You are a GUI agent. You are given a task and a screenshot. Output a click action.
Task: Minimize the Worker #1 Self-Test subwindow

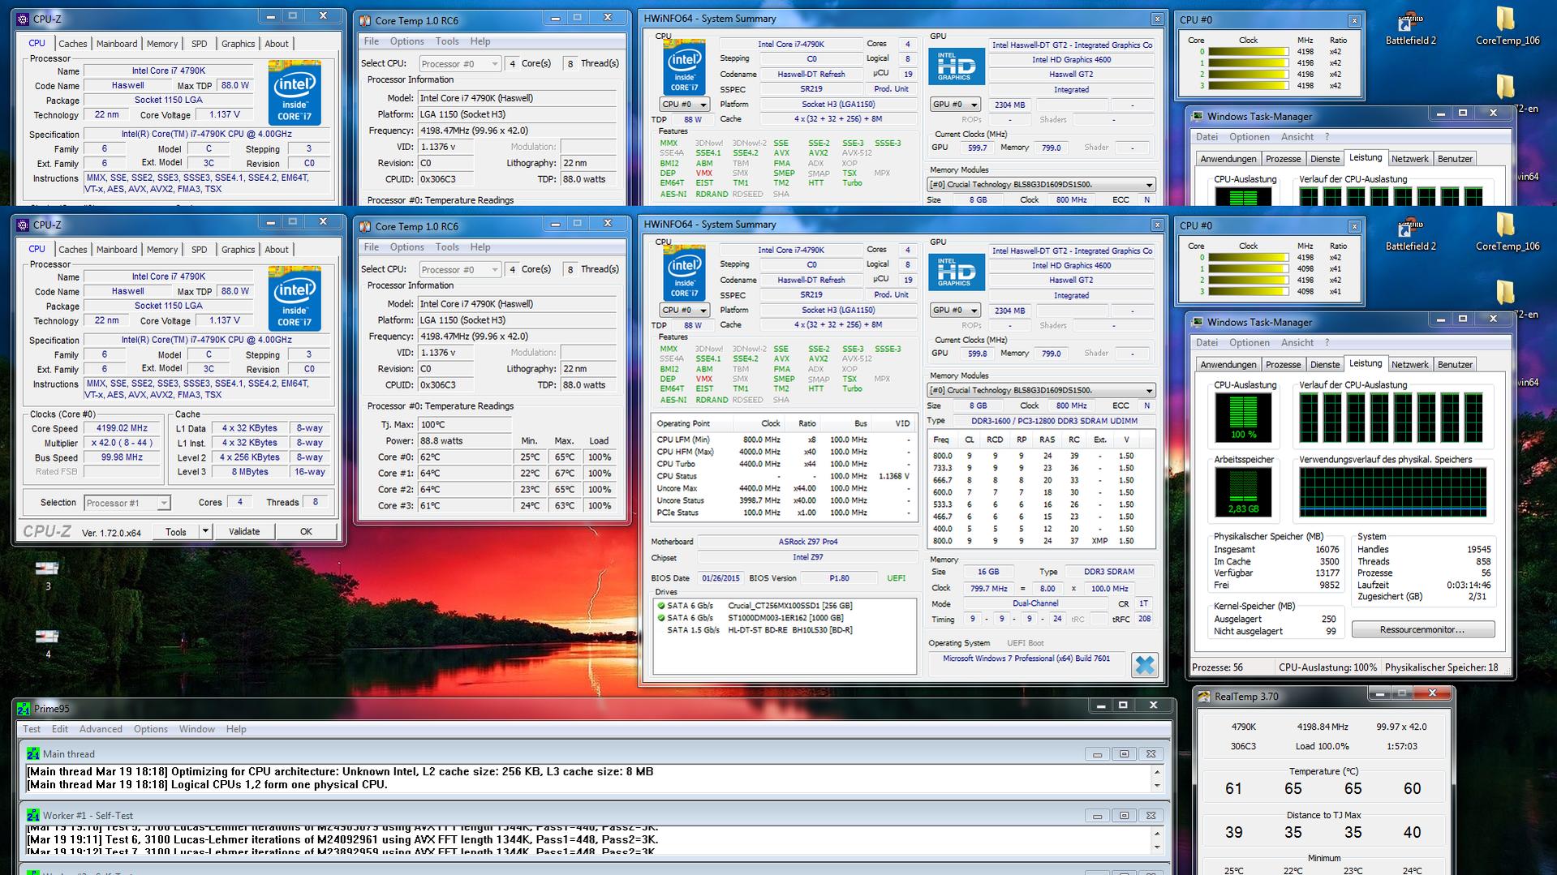[x=1097, y=816]
